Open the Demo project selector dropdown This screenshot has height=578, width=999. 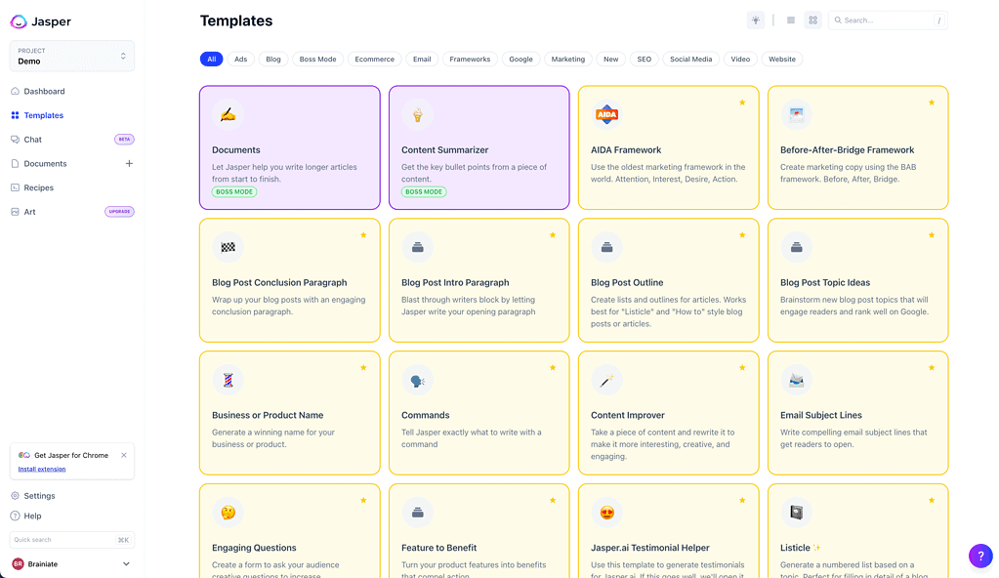[72, 56]
